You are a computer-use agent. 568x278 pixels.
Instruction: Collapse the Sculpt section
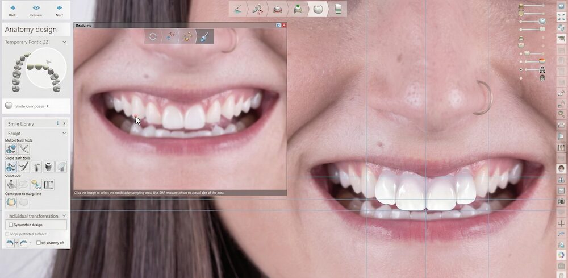64,132
